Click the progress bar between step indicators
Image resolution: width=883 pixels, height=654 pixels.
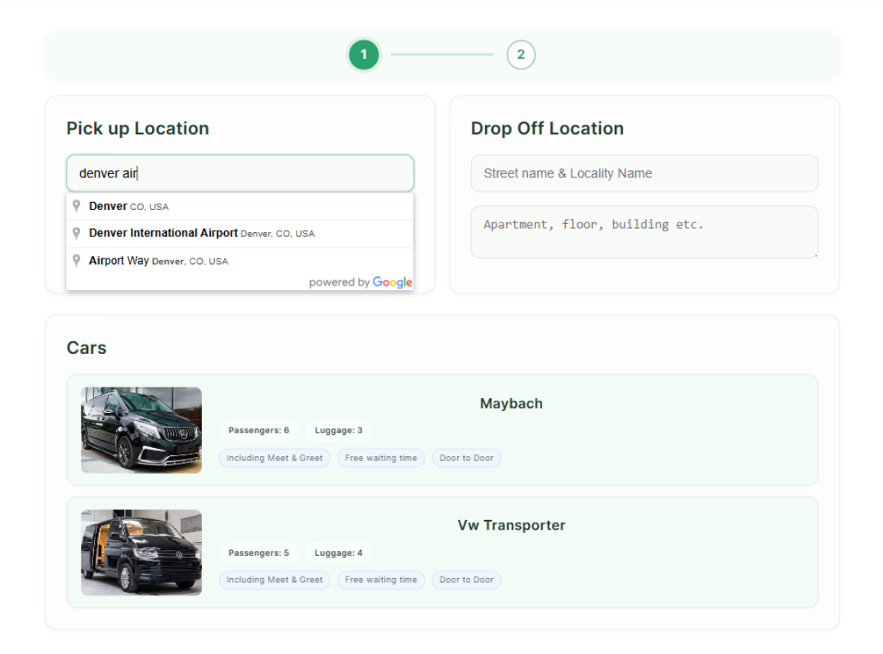(442, 55)
